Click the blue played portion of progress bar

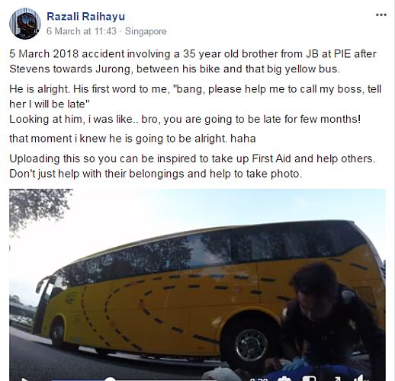click(x=80, y=380)
